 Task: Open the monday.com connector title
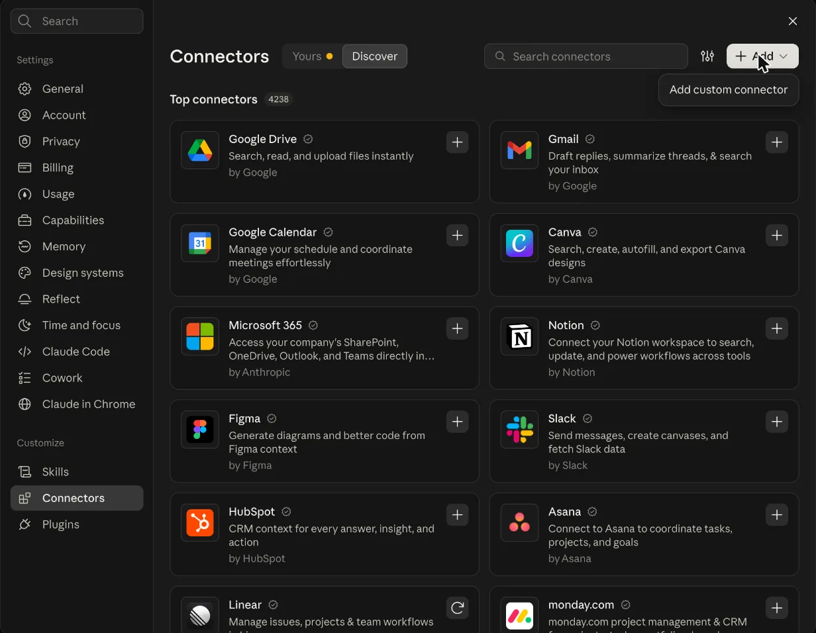[582, 605]
